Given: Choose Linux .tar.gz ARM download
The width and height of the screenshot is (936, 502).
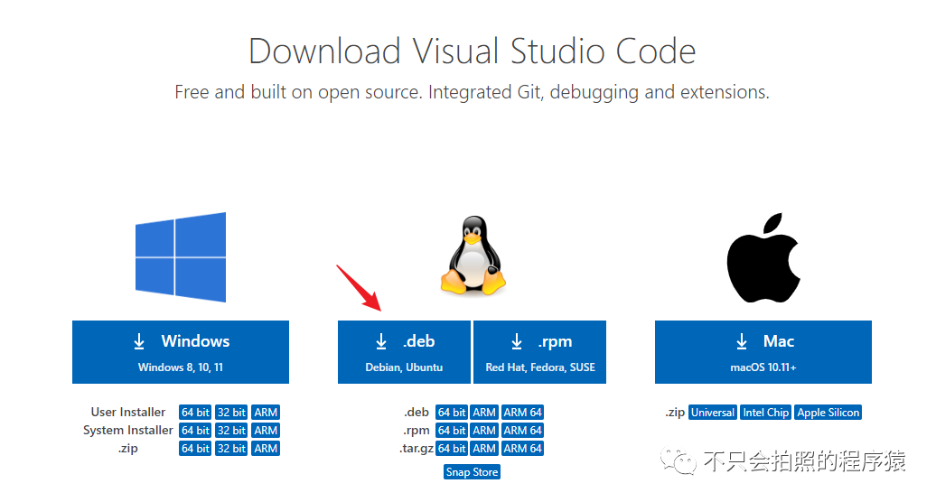Looking at the screenshot, I should click(x=484, y=449).
